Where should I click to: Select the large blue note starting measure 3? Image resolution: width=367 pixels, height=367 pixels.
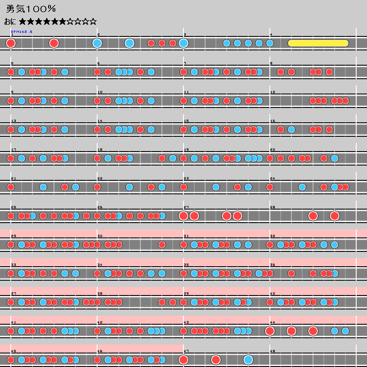183,43
